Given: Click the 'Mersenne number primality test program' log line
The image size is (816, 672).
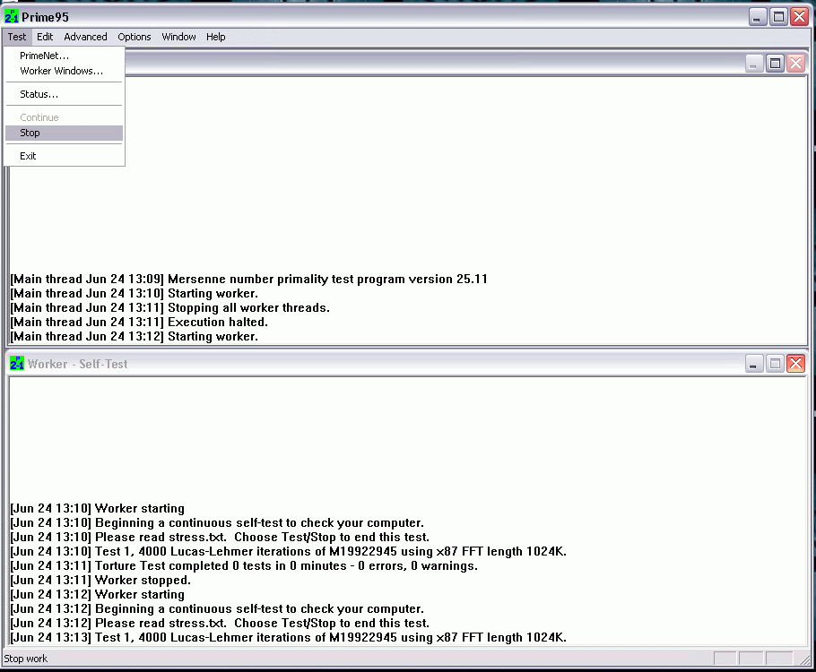Looking at the screenshot, I should pyautogui.click(x=248, y=280).
